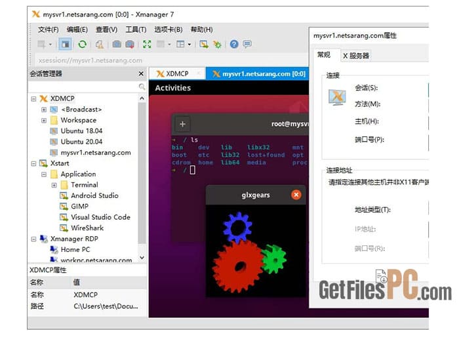Select the GIMP Xstart entry

79,207
